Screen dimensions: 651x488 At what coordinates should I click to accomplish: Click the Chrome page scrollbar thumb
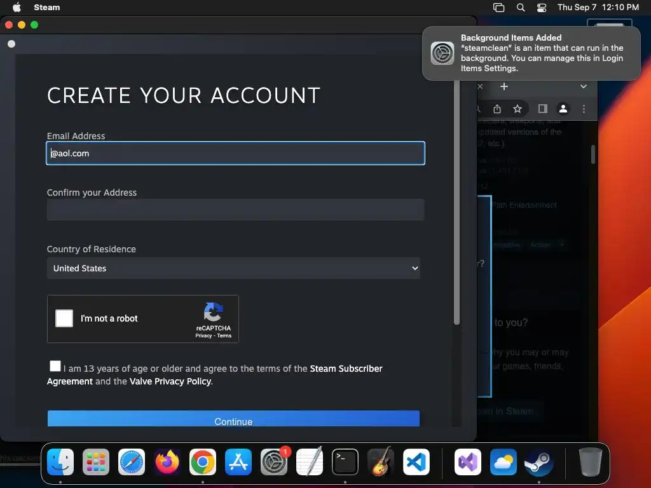click(x=593, y=154)
